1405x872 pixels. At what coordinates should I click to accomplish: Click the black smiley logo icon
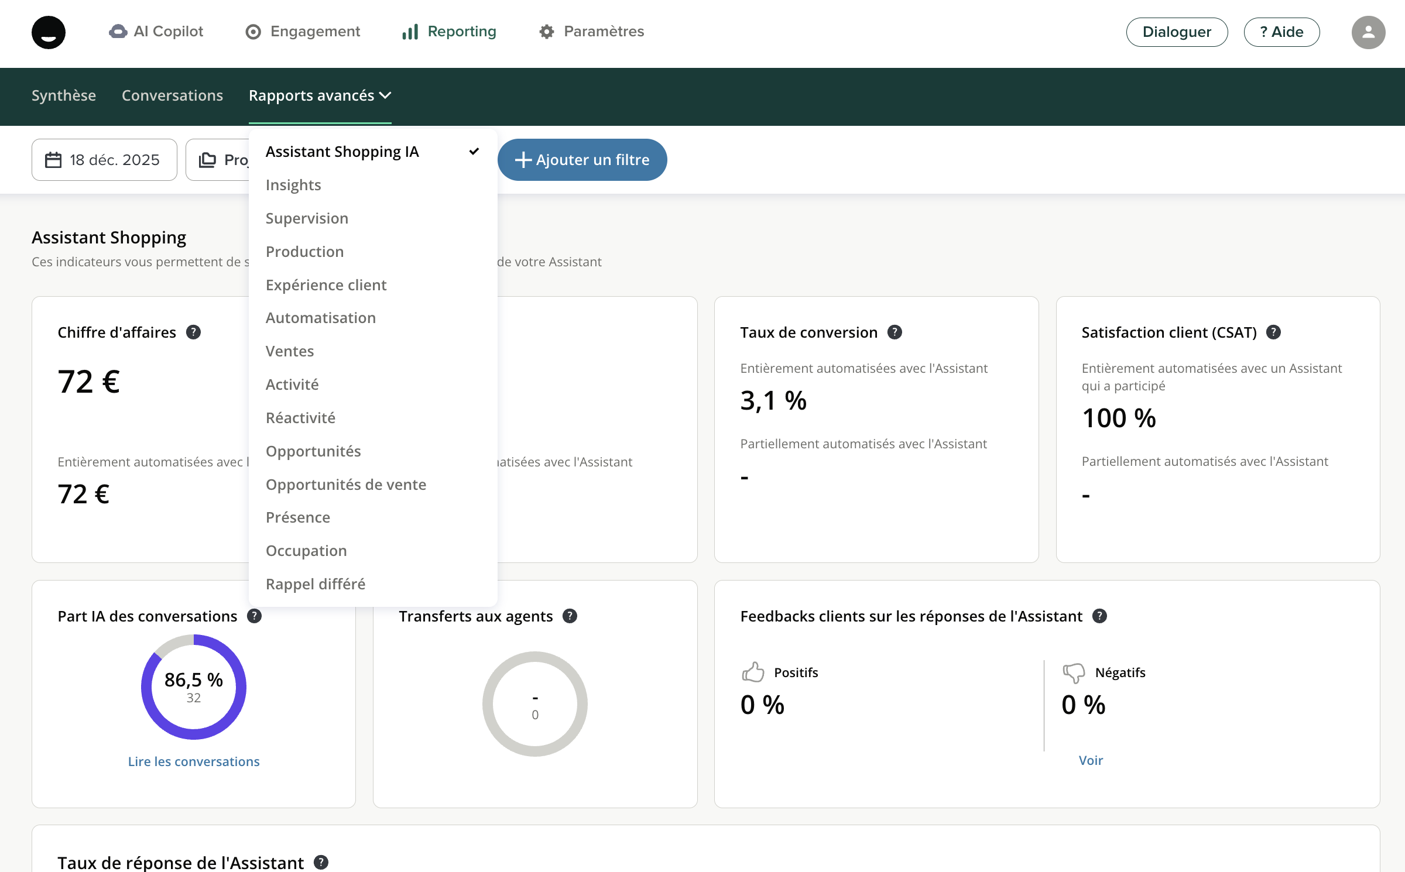tap(48, 32)
